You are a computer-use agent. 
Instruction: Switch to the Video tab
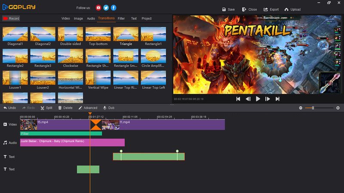click(x=66, y=18)
